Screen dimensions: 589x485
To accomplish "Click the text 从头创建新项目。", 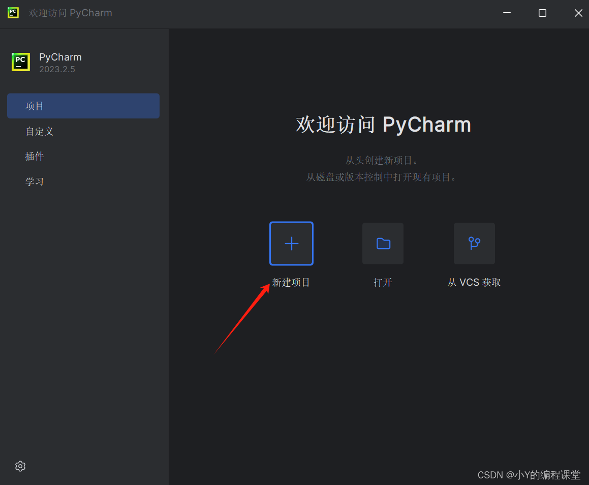I will pos(382,161).
